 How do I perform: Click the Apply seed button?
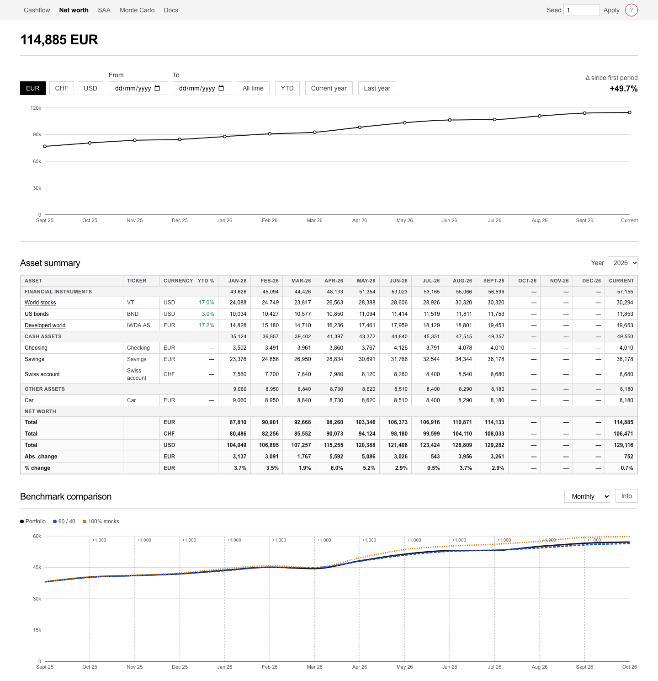pyautogui.click(x=611, y=10)
